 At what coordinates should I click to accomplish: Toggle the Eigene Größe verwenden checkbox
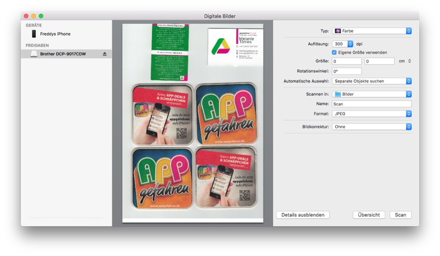[x=334, y=52]
